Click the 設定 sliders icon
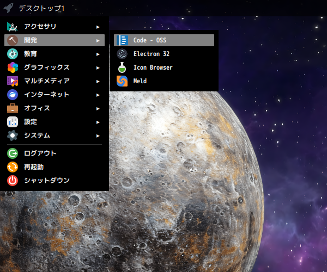This screenshot has width=327, height=272. [x=13, y=122]
